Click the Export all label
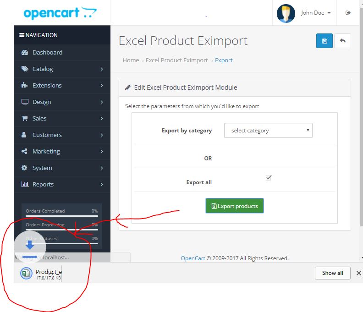This screenshot has width=363, height=312. click(x=199, y=182)
